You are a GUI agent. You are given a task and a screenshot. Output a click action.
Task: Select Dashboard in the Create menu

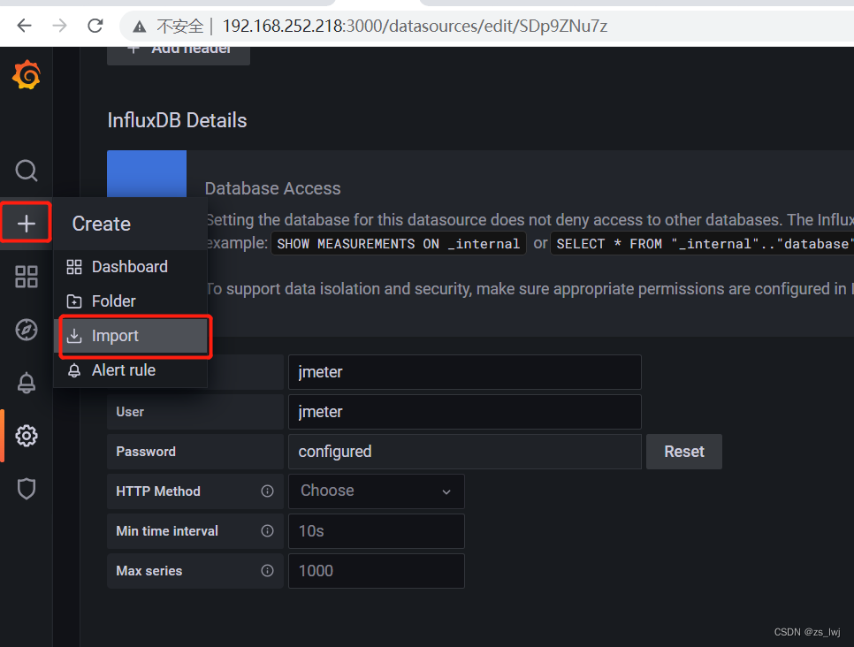(x=131, y=267)
